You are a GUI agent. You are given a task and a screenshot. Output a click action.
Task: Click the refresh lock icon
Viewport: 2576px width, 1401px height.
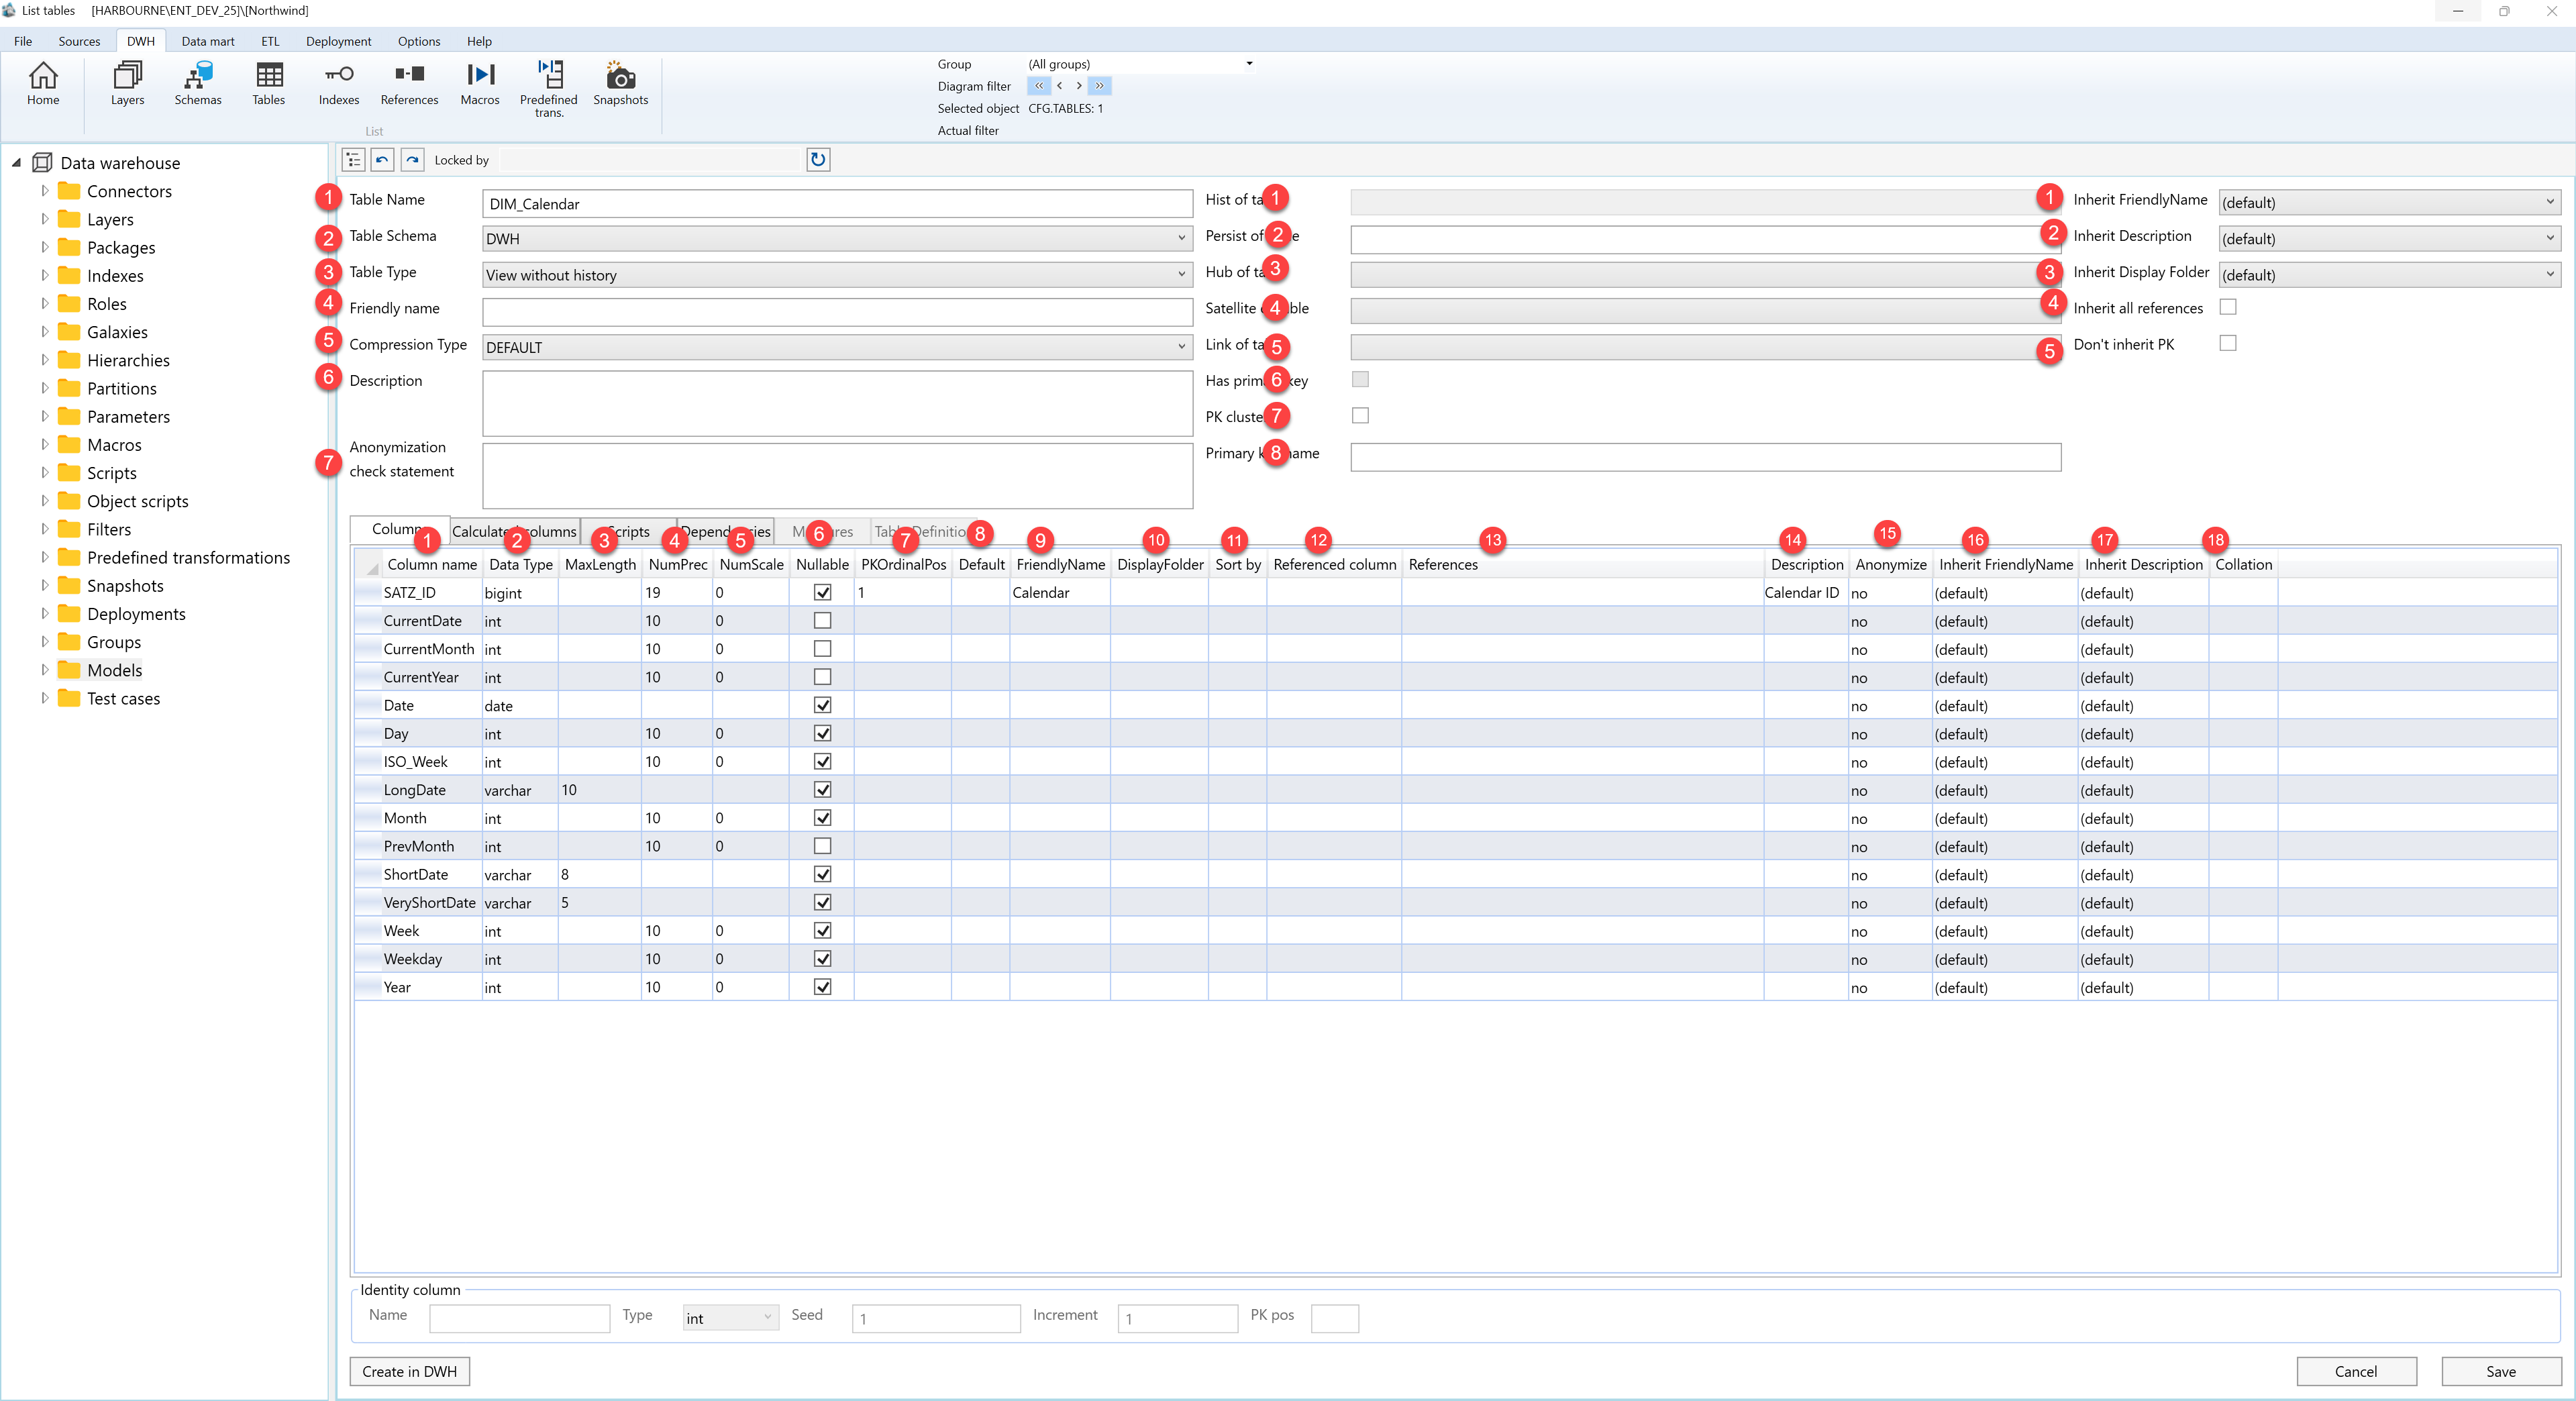coord(818,160)
